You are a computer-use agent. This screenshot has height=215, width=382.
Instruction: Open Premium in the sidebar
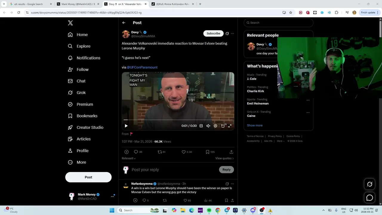[81, 104]
